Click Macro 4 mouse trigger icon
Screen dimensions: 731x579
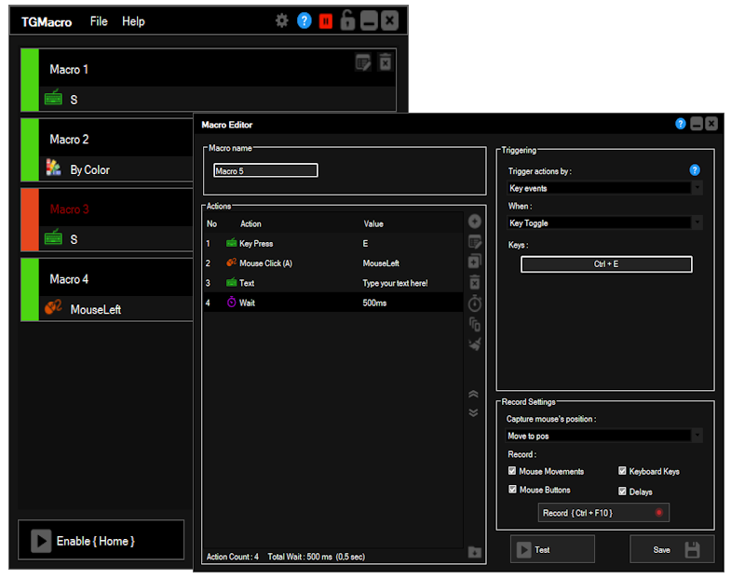53,307
